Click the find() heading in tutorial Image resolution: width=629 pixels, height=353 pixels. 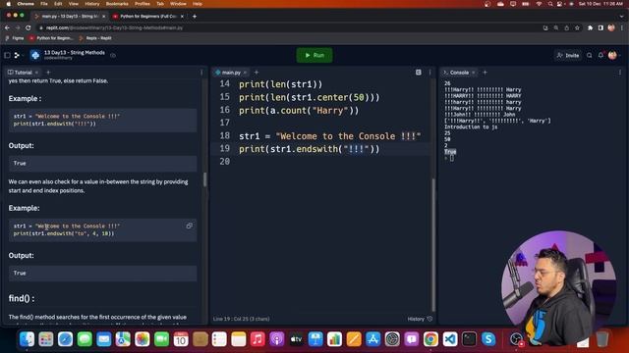(x=22, y=298)
